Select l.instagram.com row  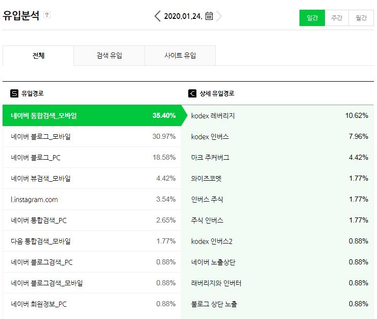coord(92,199)
